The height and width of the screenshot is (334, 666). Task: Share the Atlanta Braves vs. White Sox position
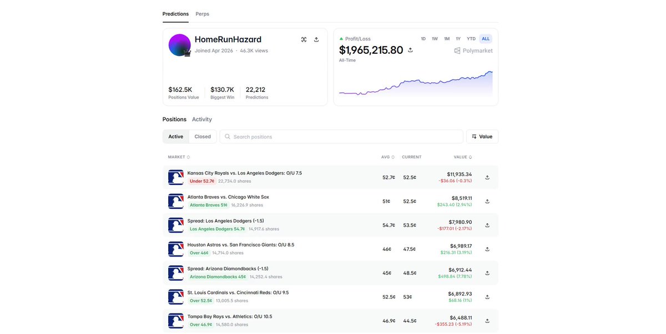(x=487, y=201)
